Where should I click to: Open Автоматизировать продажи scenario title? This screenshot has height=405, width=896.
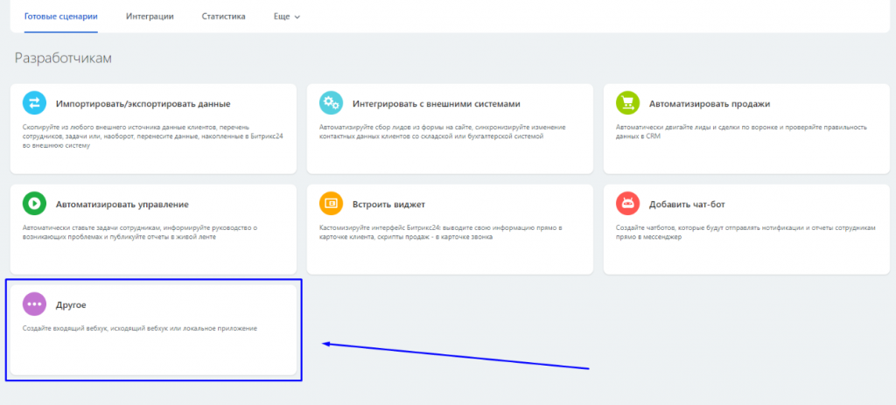[710, 104]
